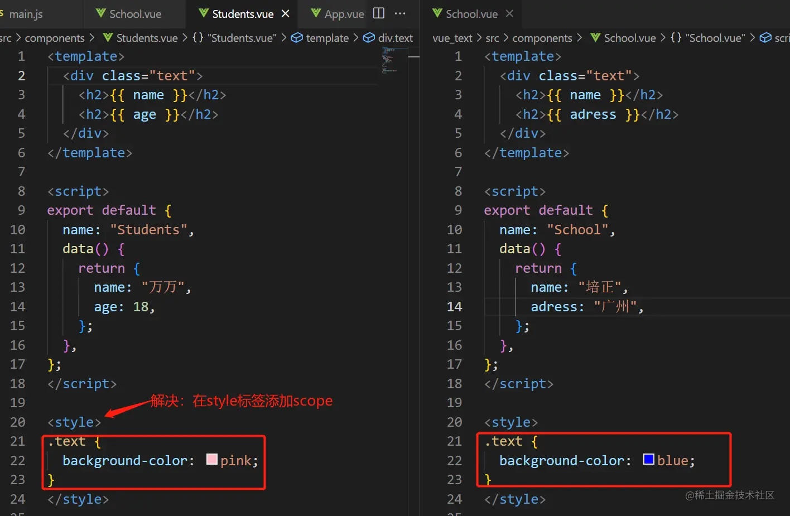790x516 pixels.
Task: Click "data()" on line 11 of Students.vue
Action: 85,249
